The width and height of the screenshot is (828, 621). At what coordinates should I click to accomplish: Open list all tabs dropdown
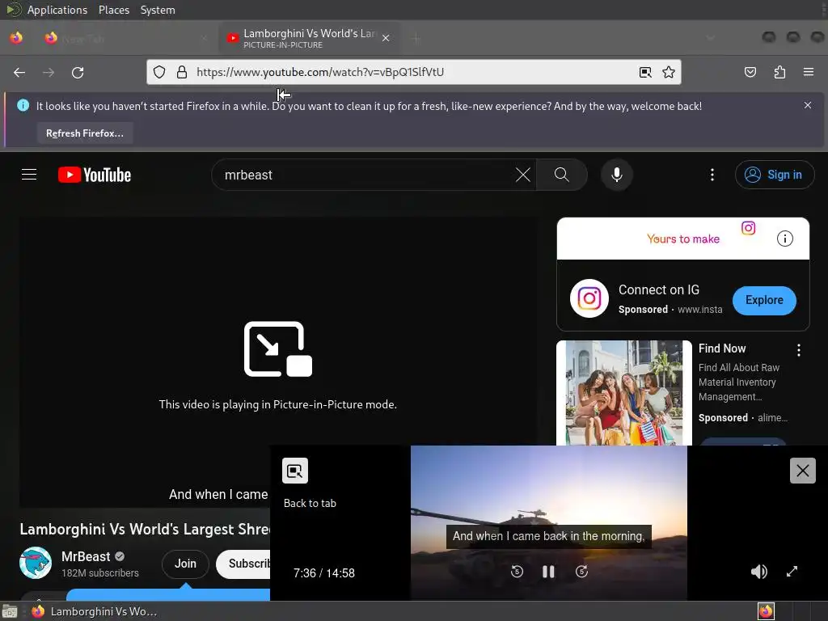pos(711,38)
